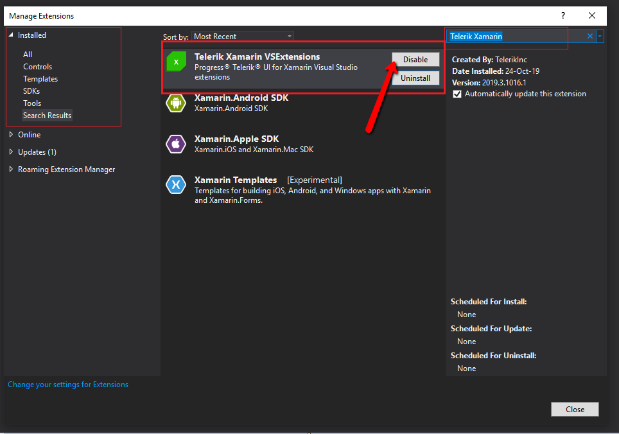Image resolution: width=619 pixels, height=434 pixels.
Task: Expand the Online section
Action: (x=11, y=134)
